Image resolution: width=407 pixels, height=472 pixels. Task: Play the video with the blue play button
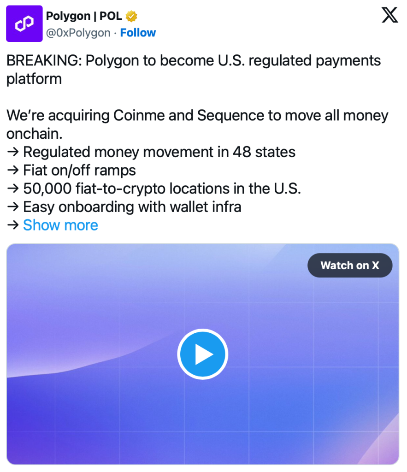[x=203, y=354]
